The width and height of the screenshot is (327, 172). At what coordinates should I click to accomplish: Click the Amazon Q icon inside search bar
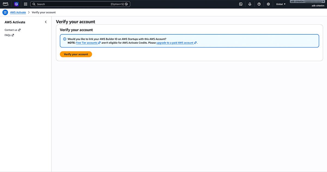[x=126, y=4]
